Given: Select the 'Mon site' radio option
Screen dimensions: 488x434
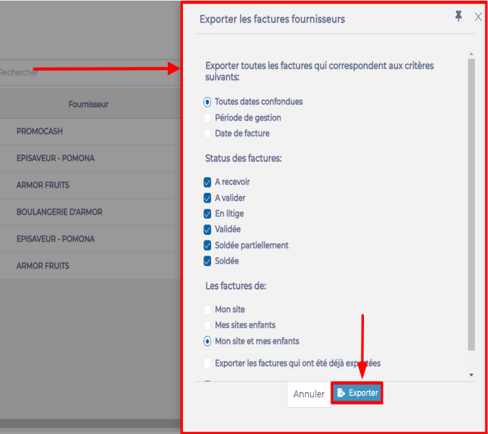Looking at the screenshot, I should [207, 309].
